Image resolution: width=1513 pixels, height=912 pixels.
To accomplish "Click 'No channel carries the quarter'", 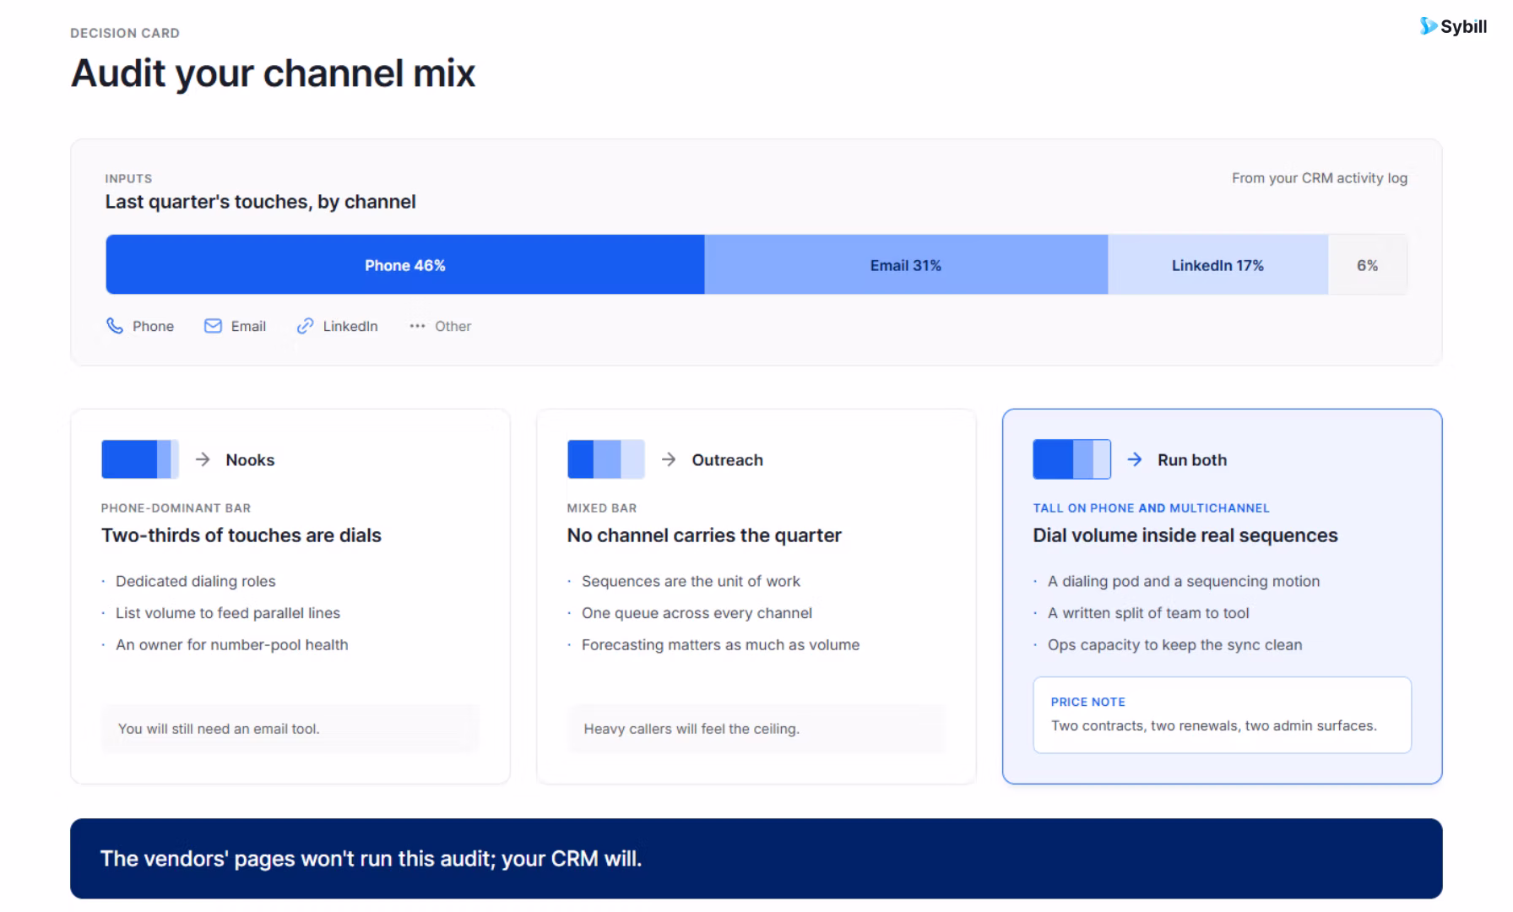I will [x=704, y=535].
